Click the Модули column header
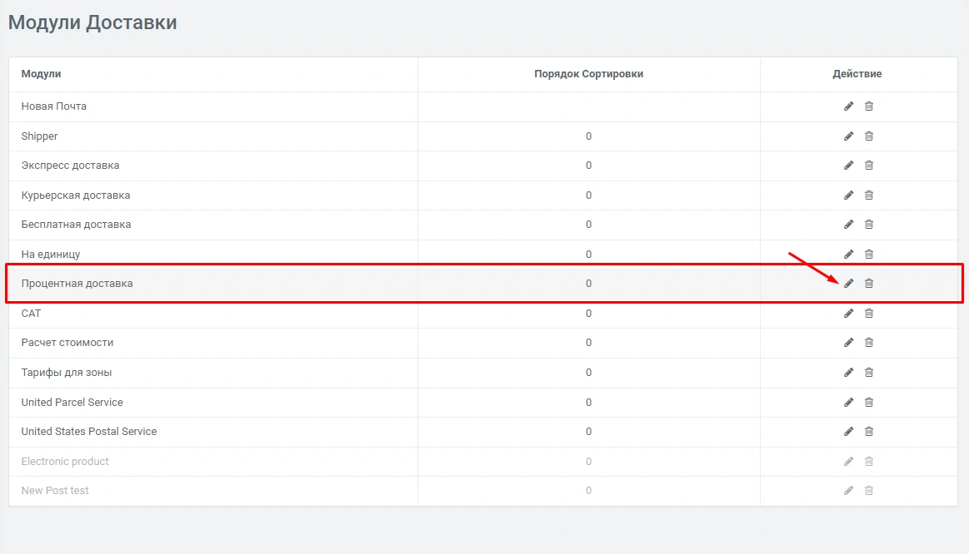969x554 pixels. pos(41,74)
